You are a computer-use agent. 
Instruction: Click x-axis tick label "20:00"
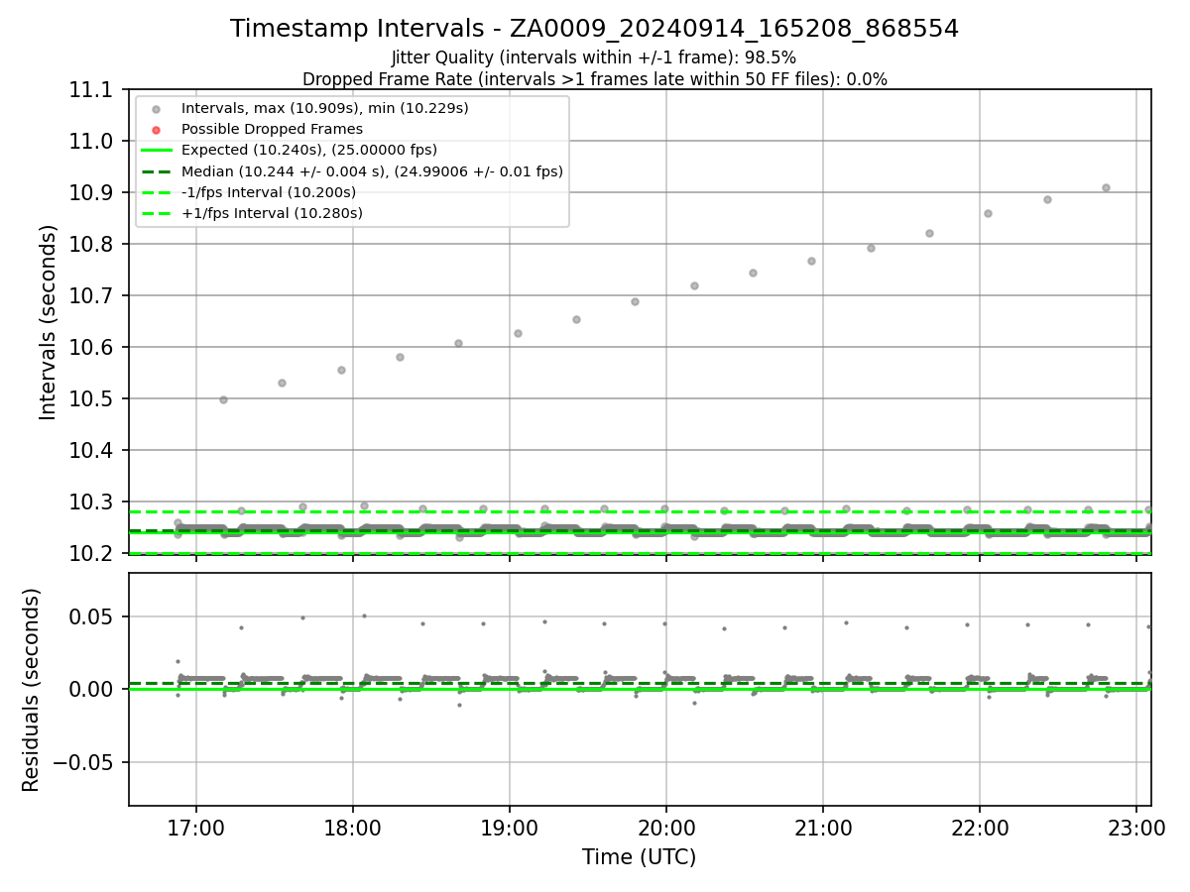coord(666,827)
